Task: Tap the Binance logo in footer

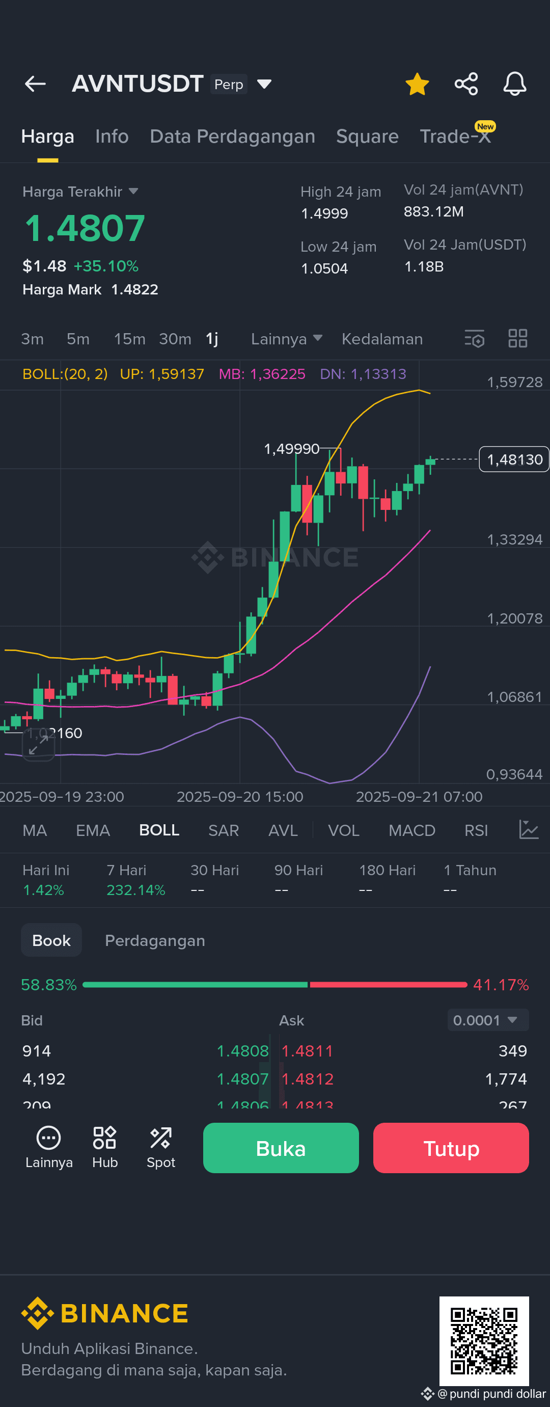Action: [105, 1314]
